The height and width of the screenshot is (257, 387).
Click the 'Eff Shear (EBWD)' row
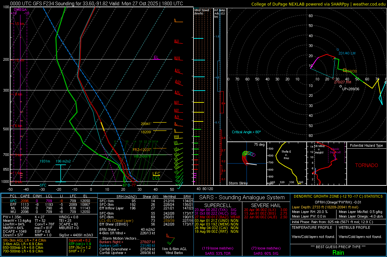coord(146,225)
